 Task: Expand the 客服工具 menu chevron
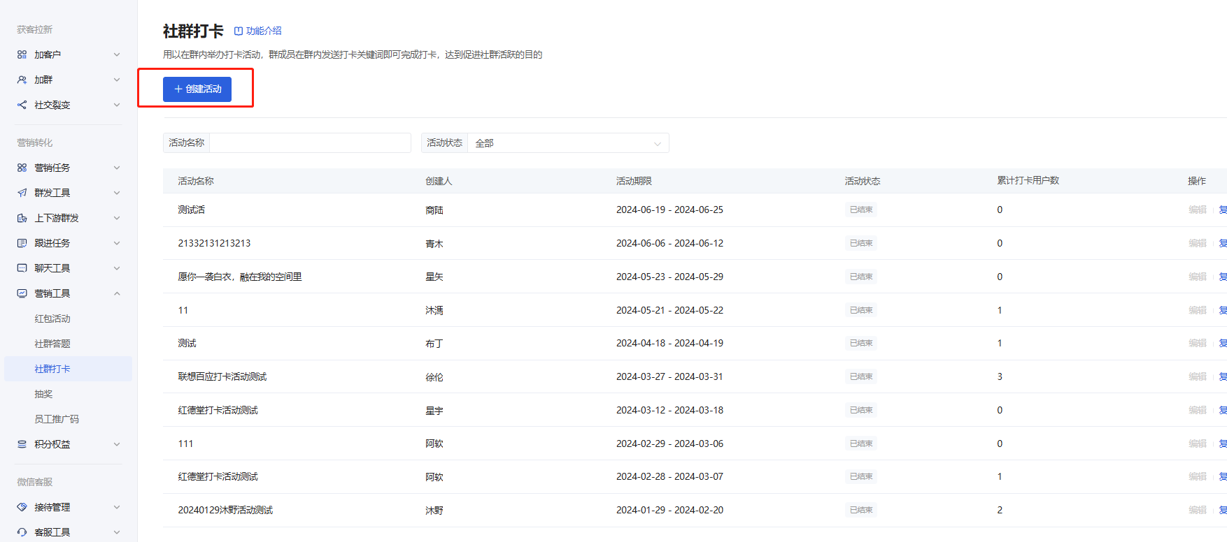117,532
